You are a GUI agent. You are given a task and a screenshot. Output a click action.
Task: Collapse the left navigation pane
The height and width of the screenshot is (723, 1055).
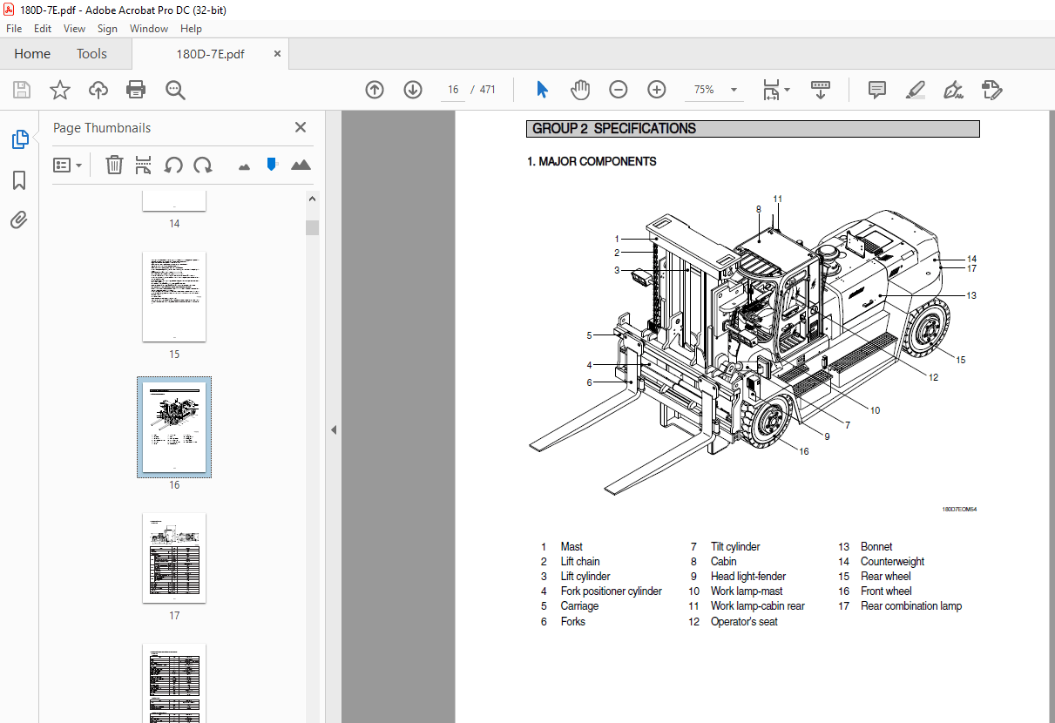tap(334, 429)
